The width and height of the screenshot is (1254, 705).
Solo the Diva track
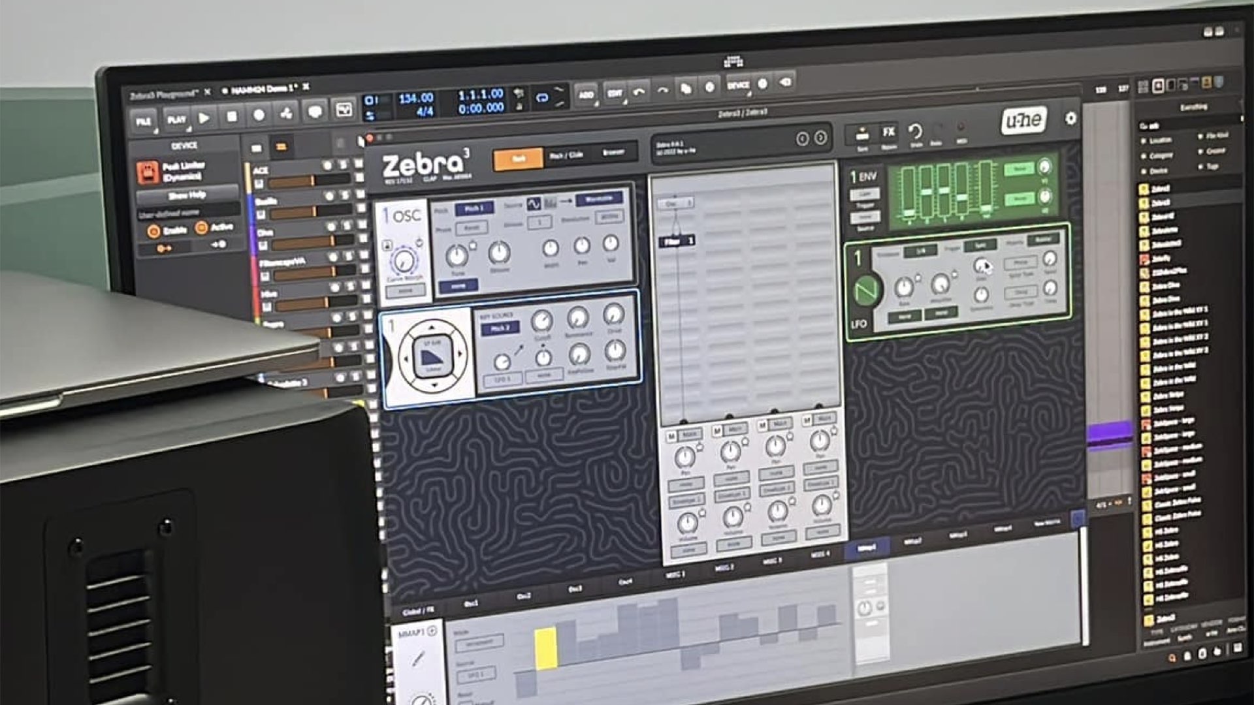pos(347,226)
